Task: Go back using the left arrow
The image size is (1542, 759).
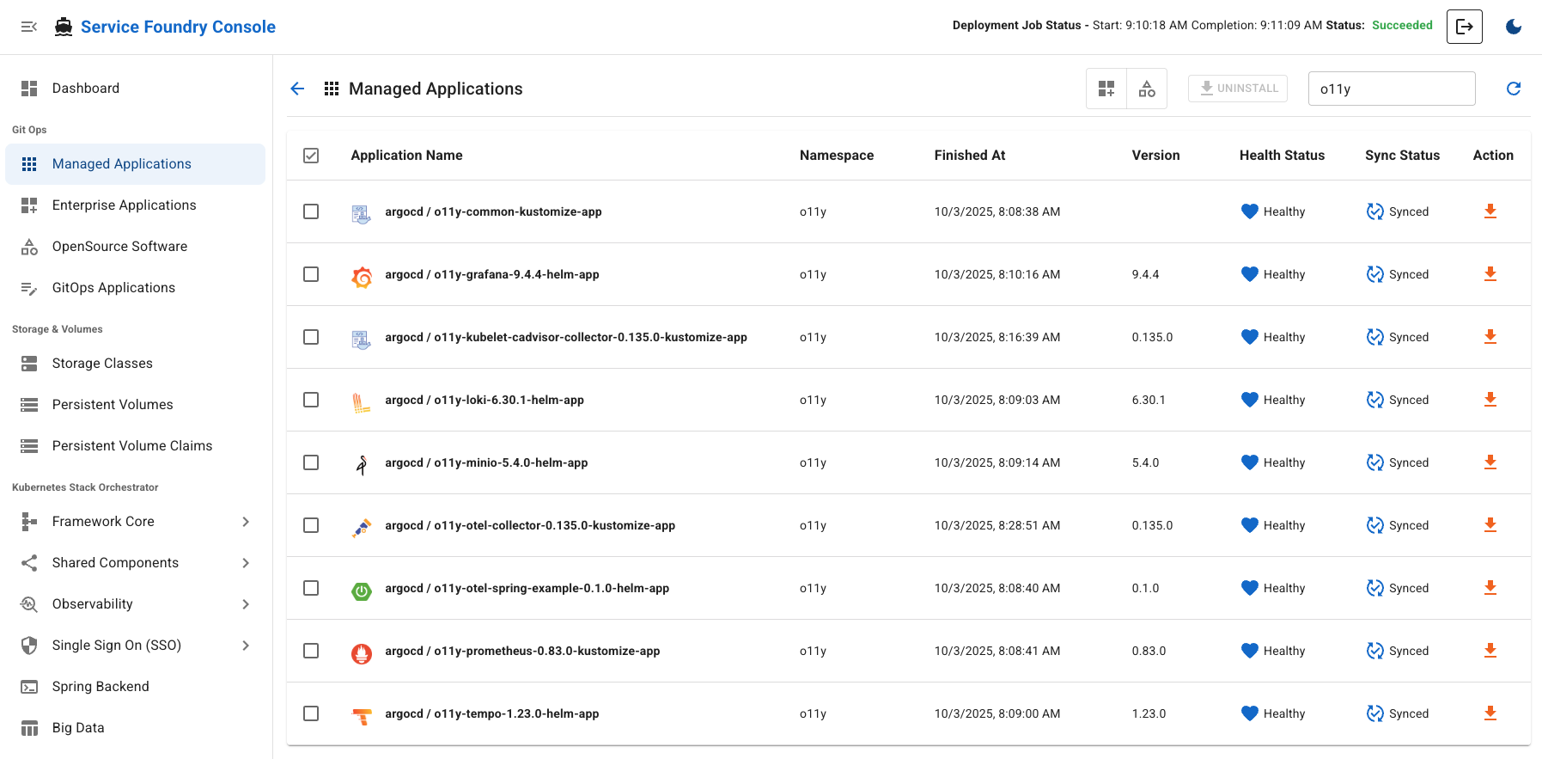Action: point(297,89)
